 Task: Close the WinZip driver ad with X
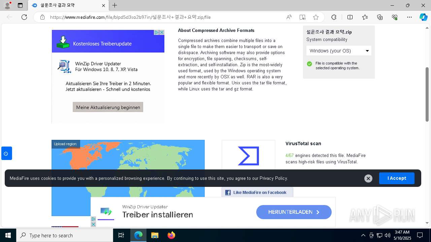point(162,32)
